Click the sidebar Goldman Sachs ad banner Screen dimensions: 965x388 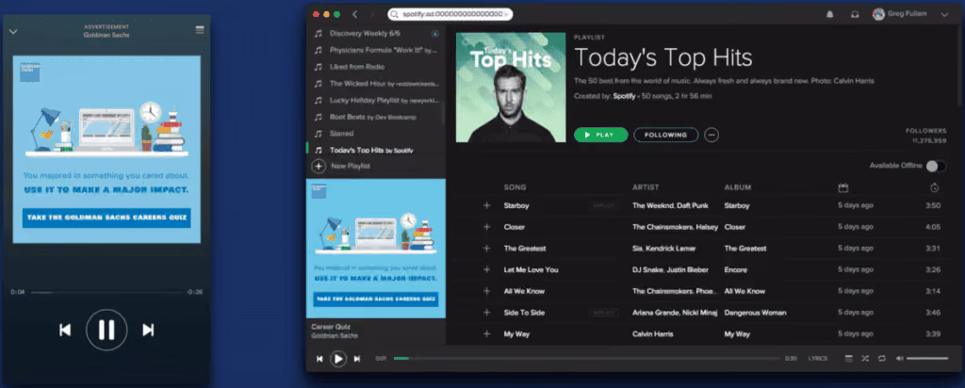(376, 249)
